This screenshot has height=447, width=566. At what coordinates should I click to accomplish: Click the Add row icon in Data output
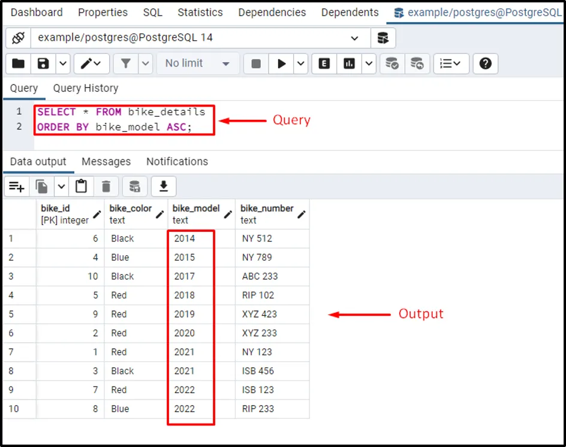(x=16, y=187)
